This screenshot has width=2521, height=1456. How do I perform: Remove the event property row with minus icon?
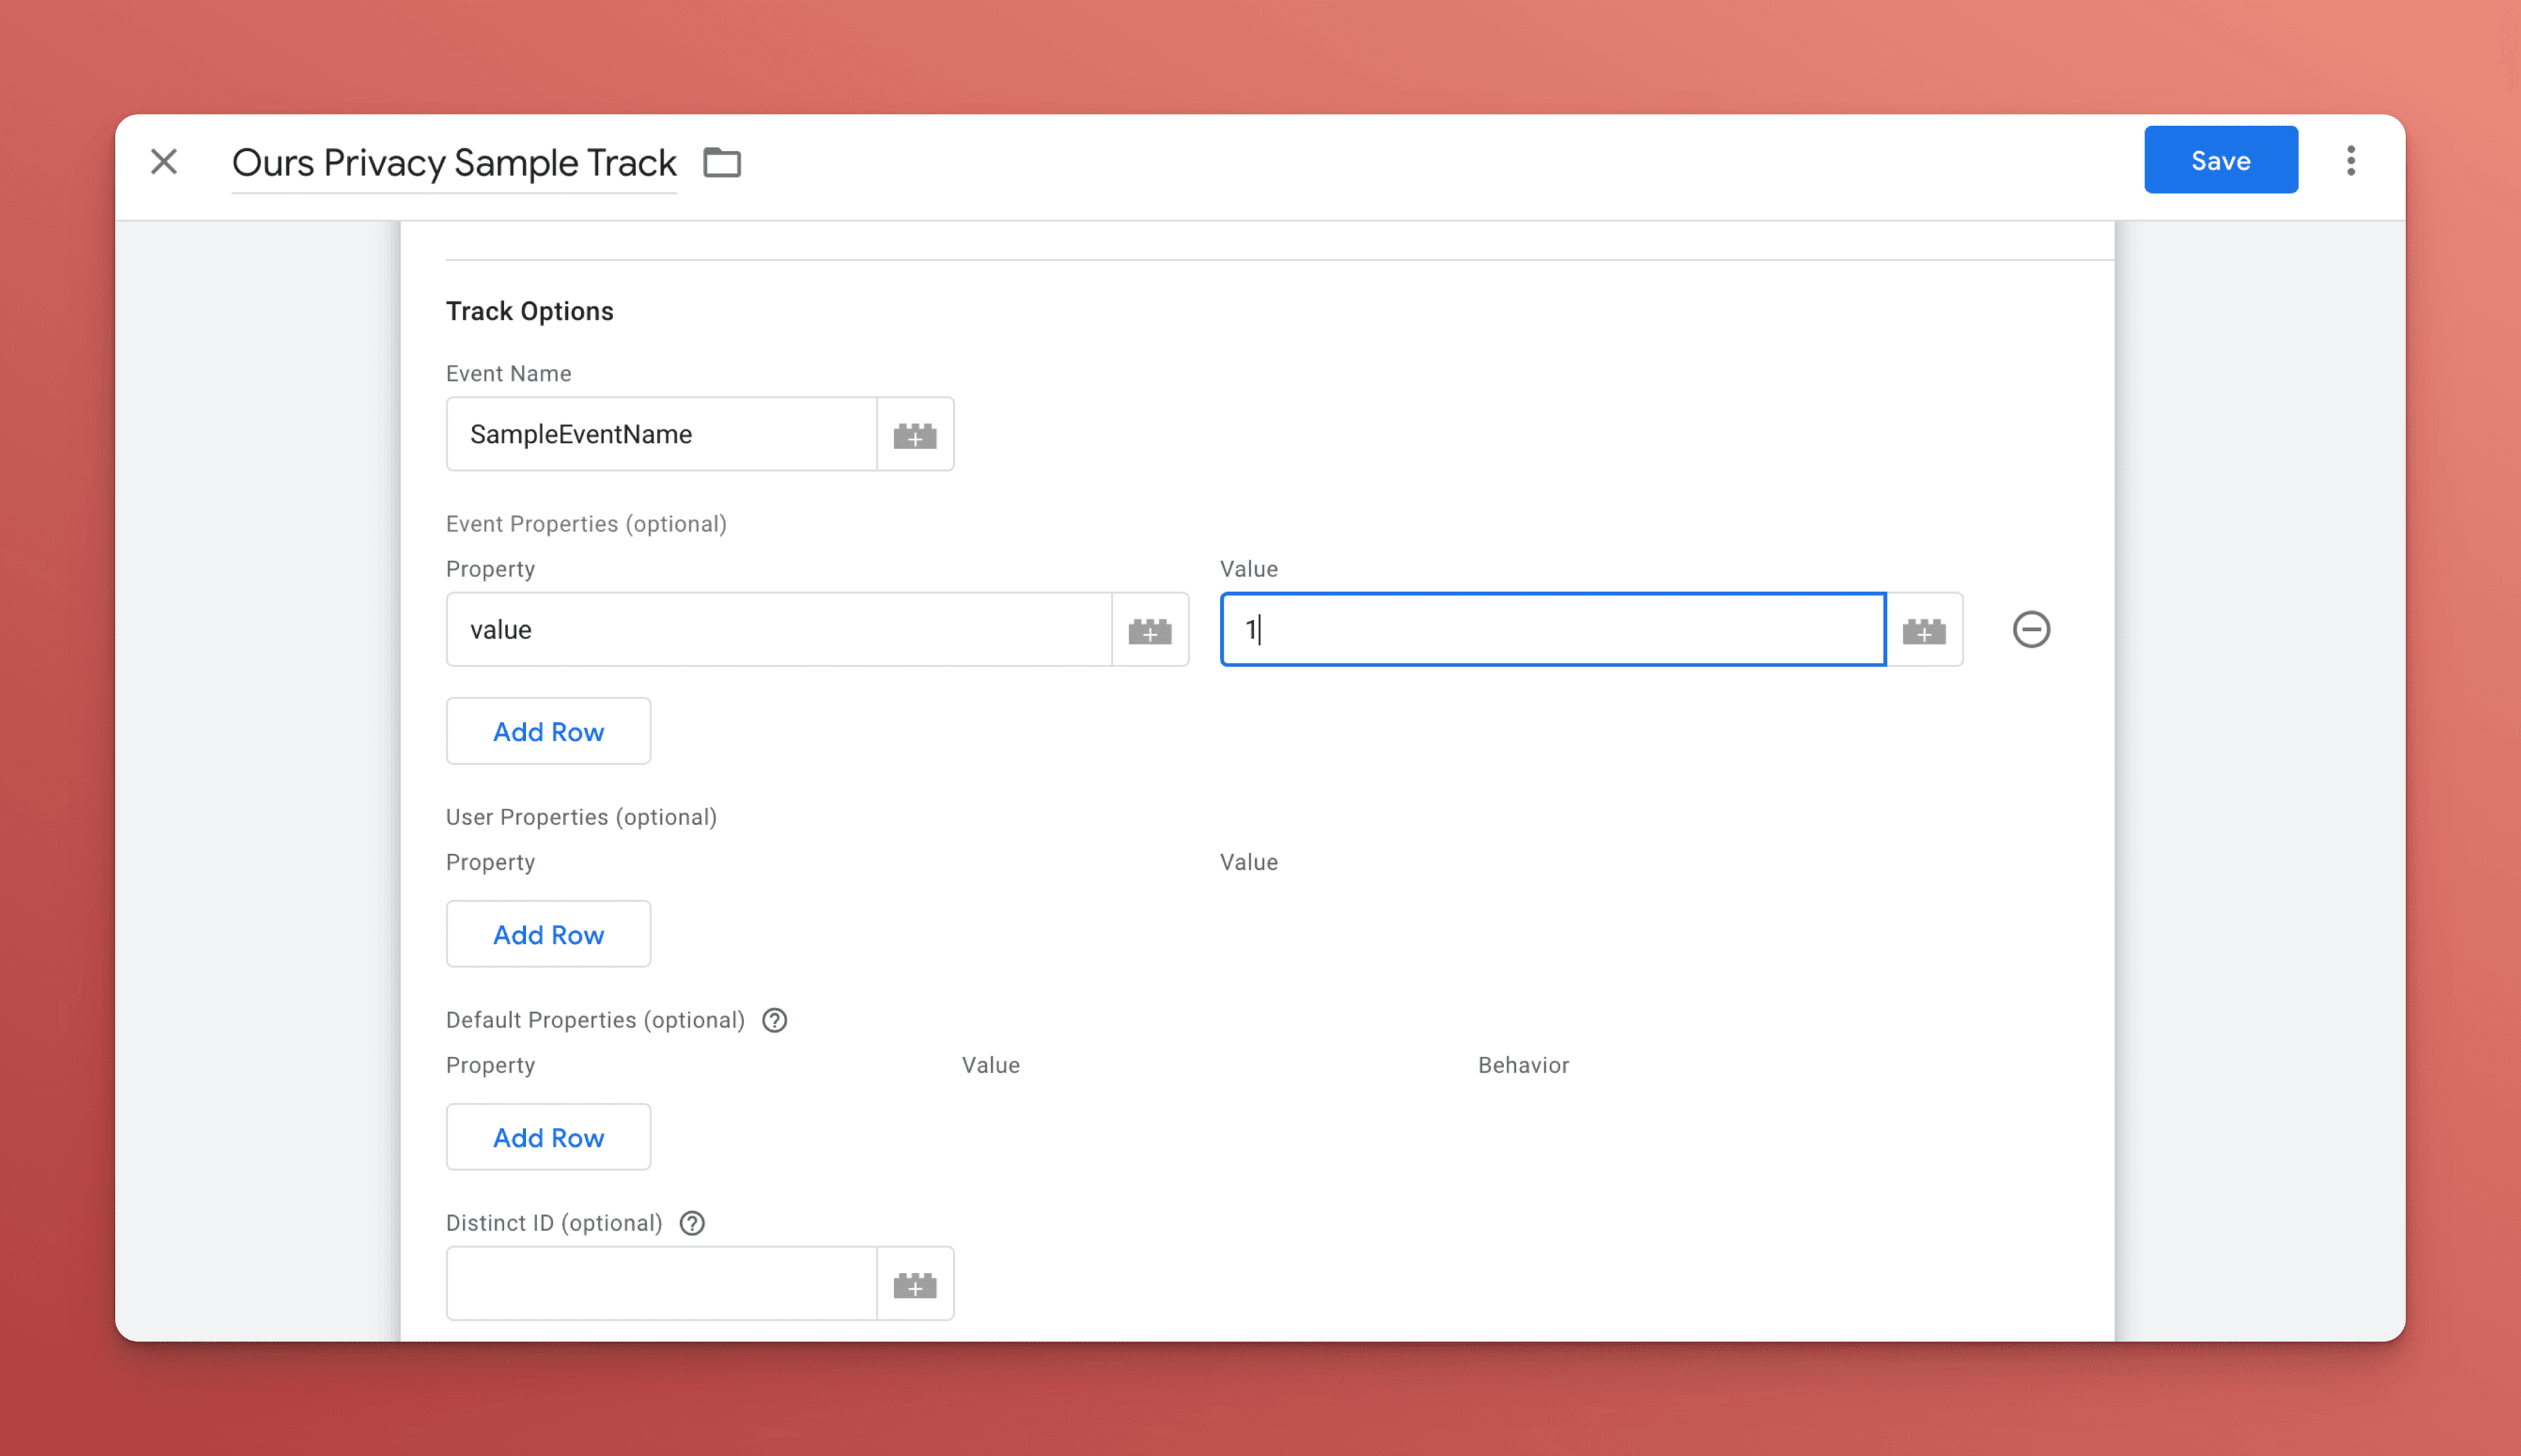pyautogui.click(x=2031, y=630)
